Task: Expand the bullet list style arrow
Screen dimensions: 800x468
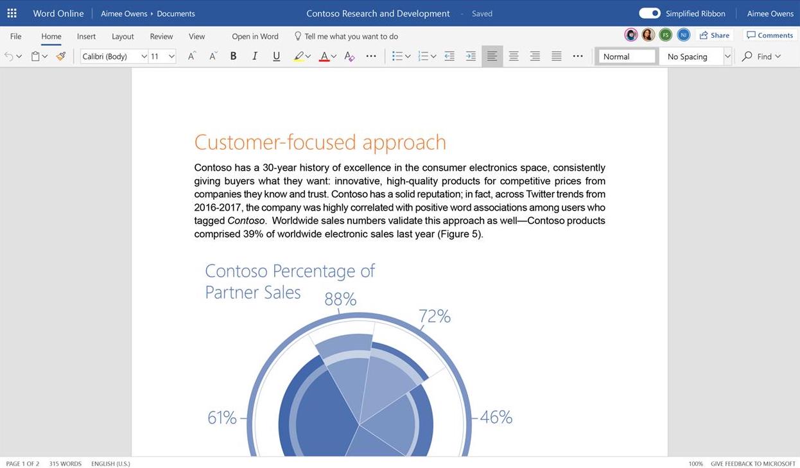Action: point(408,56)
